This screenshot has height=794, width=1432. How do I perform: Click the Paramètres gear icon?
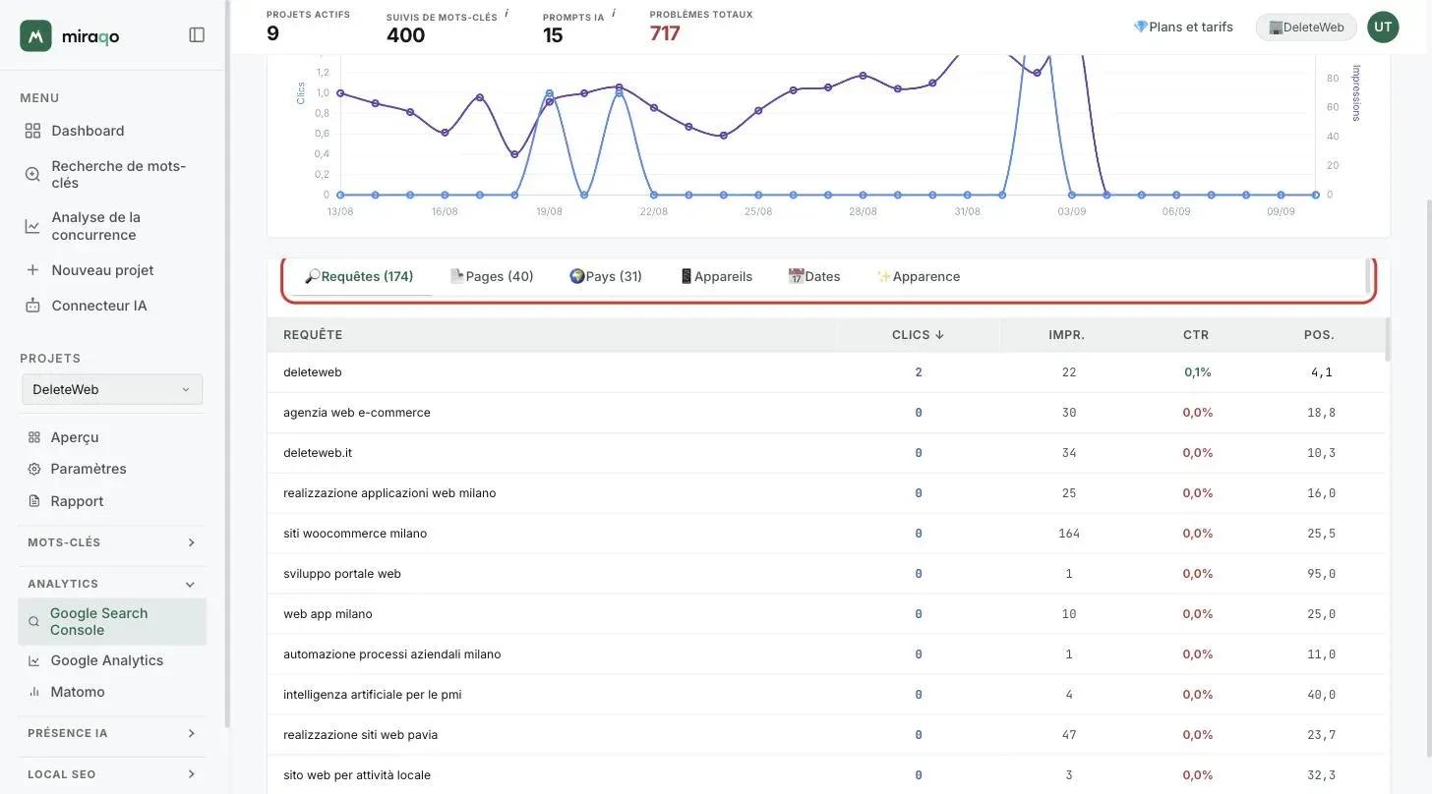click(34, 469)
